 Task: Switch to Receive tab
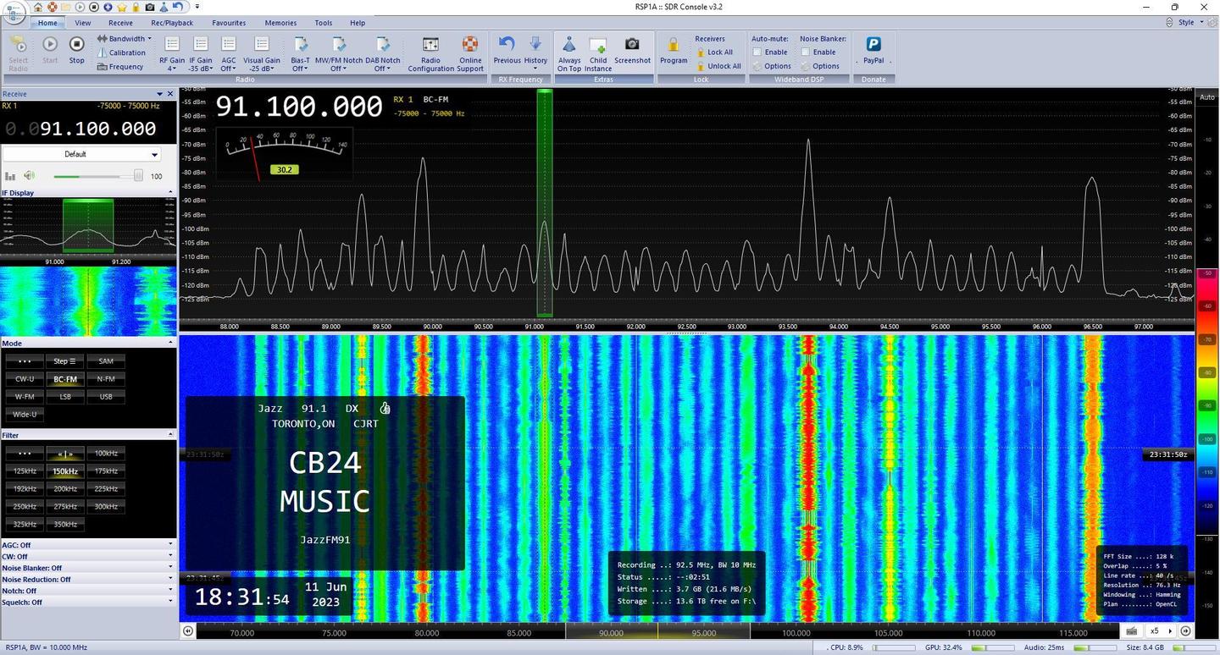coord(120,23)
